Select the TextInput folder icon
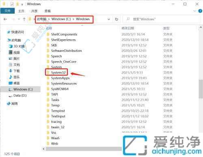The width and height of the screenshot is (203, 157). pos(48,116)
